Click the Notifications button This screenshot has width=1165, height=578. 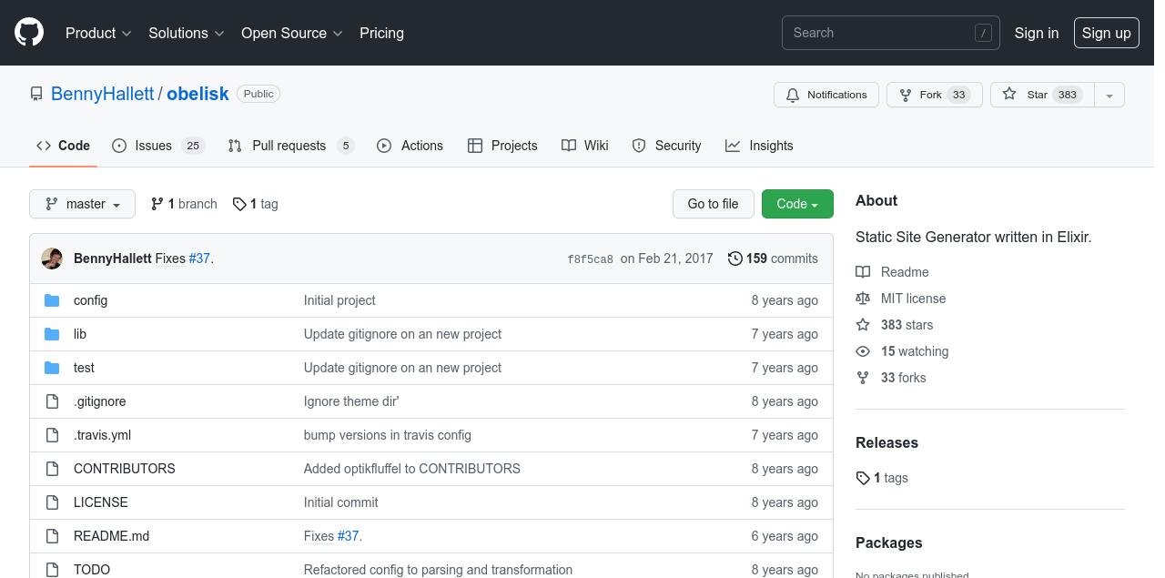(826, 95)
